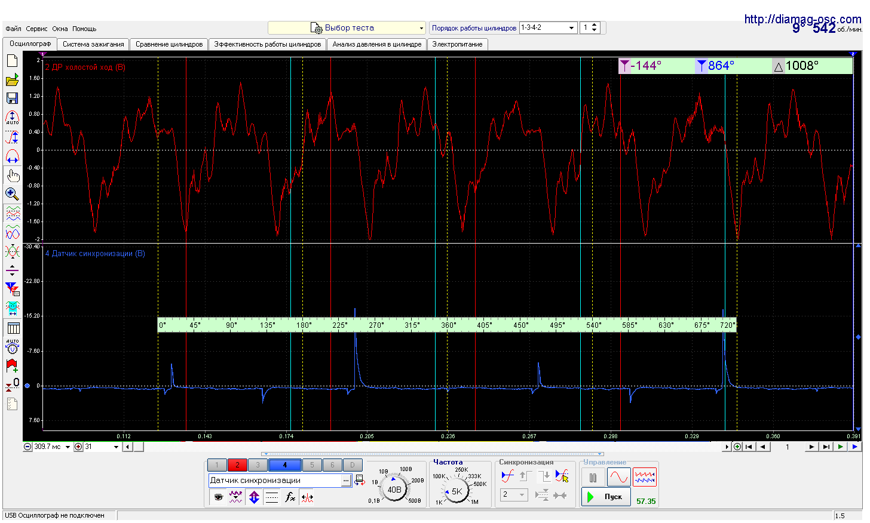Click sync trigger with cursor icon

(562, 476)
